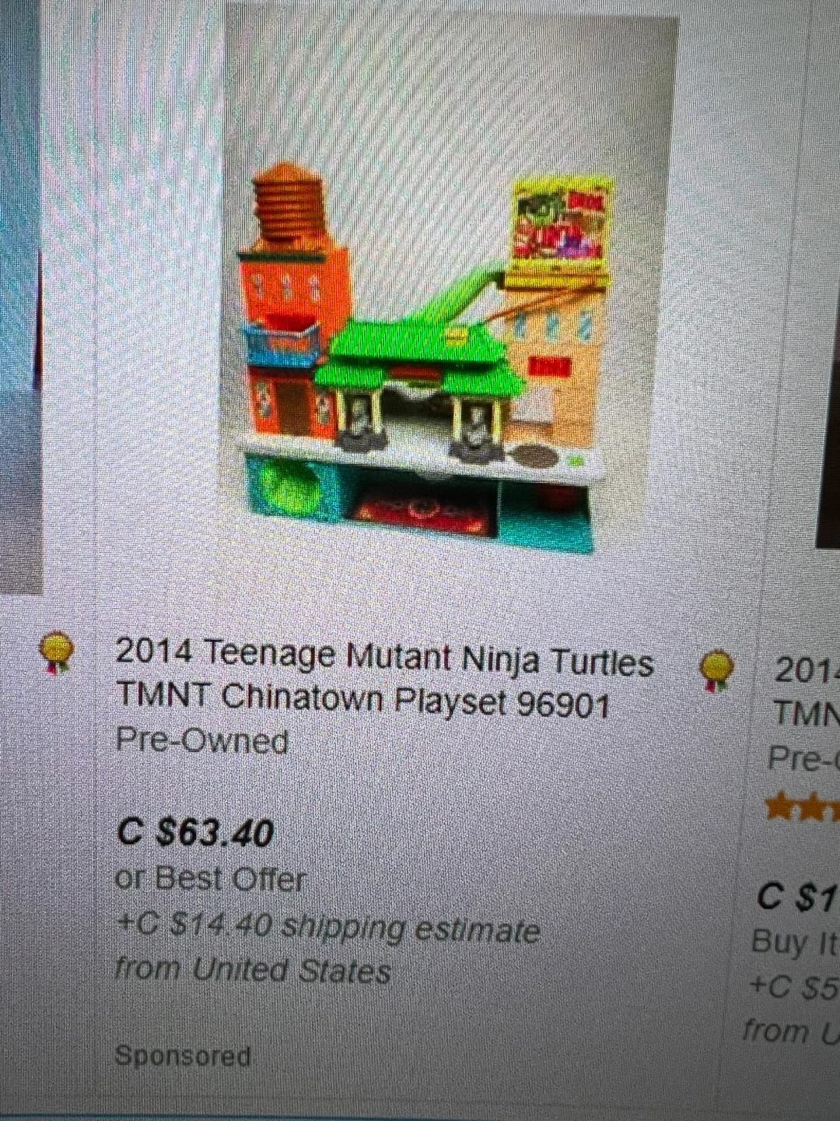Open the cropped listing image at the left edge
This screenshot has width=840, height=1121.
click(x=21, y=296)
